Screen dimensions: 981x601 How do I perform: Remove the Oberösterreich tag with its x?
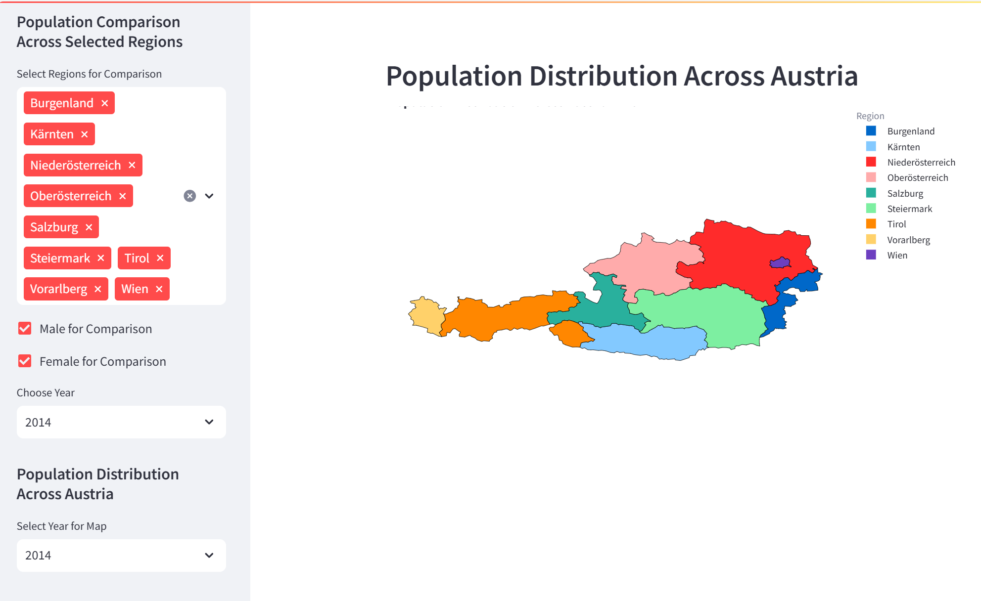[123, 196]
